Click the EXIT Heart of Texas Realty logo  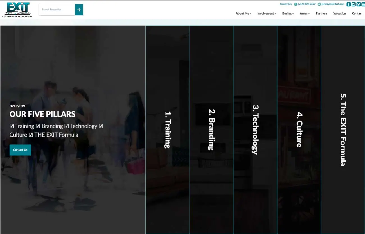point(17,10)
